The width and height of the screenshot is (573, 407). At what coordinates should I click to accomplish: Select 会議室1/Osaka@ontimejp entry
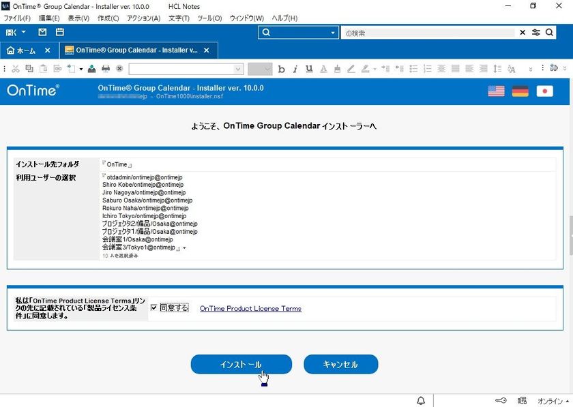point(138,239)
